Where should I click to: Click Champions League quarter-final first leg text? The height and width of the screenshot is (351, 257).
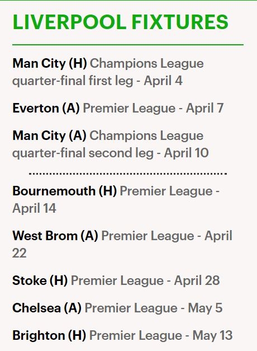click(x=108, y=72)
